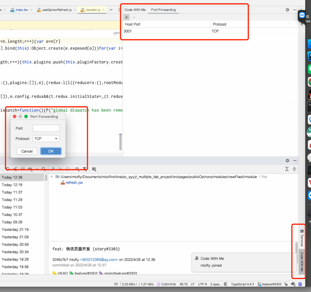Open the Port Forwarding tab
This screenshot has width=311, height=292.
163,10
